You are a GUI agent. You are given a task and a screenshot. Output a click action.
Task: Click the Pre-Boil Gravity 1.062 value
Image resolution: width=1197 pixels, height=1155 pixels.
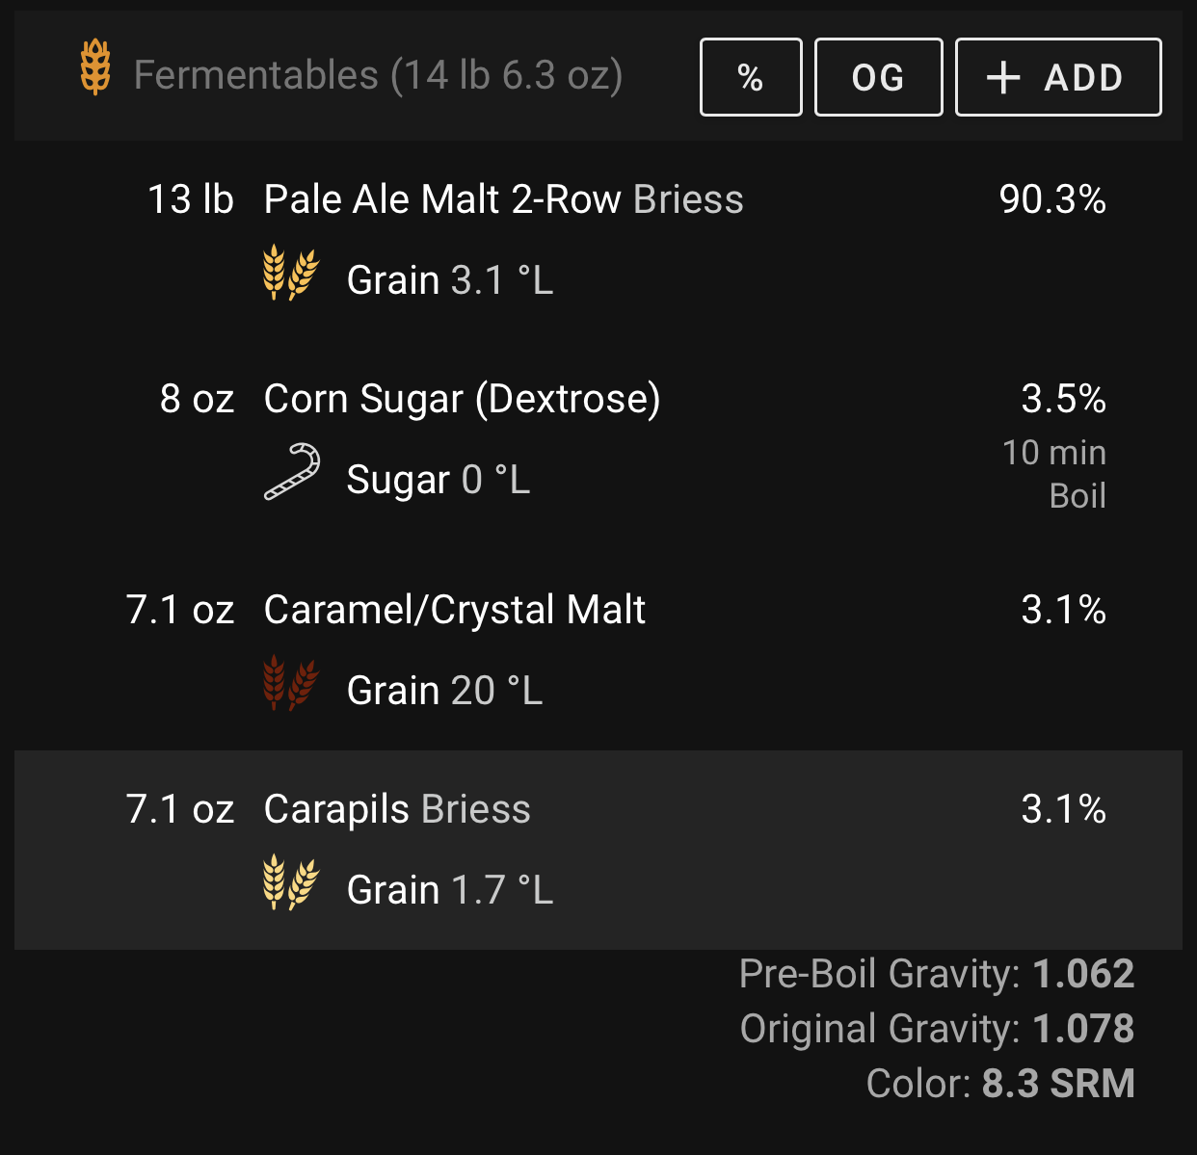pos(1083,974)
